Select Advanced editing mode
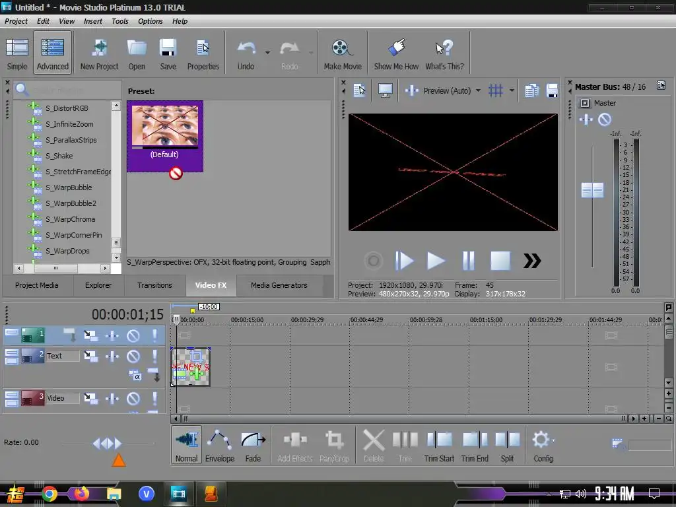Screen dimensions: 676x507 [x=52, y=54]
